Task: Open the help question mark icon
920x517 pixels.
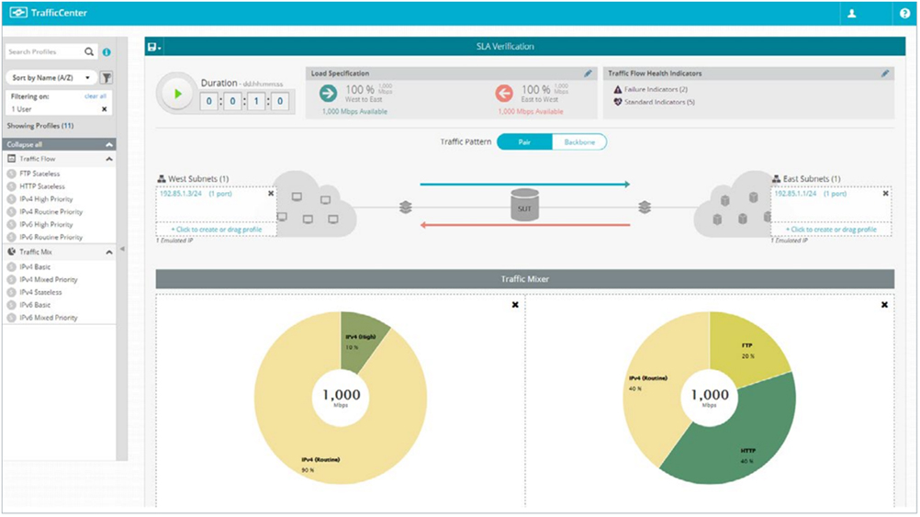Action: (x=904, y=14)
